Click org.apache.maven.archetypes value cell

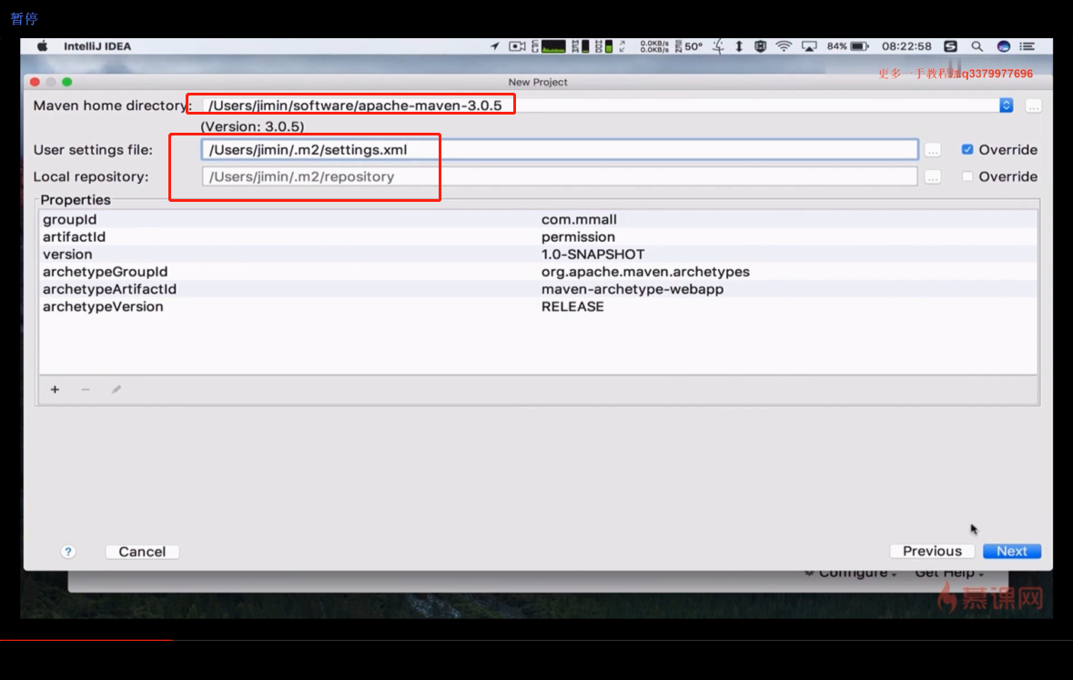(x=645, y=272)
